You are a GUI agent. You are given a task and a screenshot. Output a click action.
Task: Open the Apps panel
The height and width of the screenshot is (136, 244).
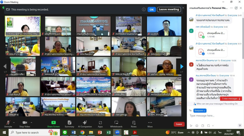pos(100,122)
